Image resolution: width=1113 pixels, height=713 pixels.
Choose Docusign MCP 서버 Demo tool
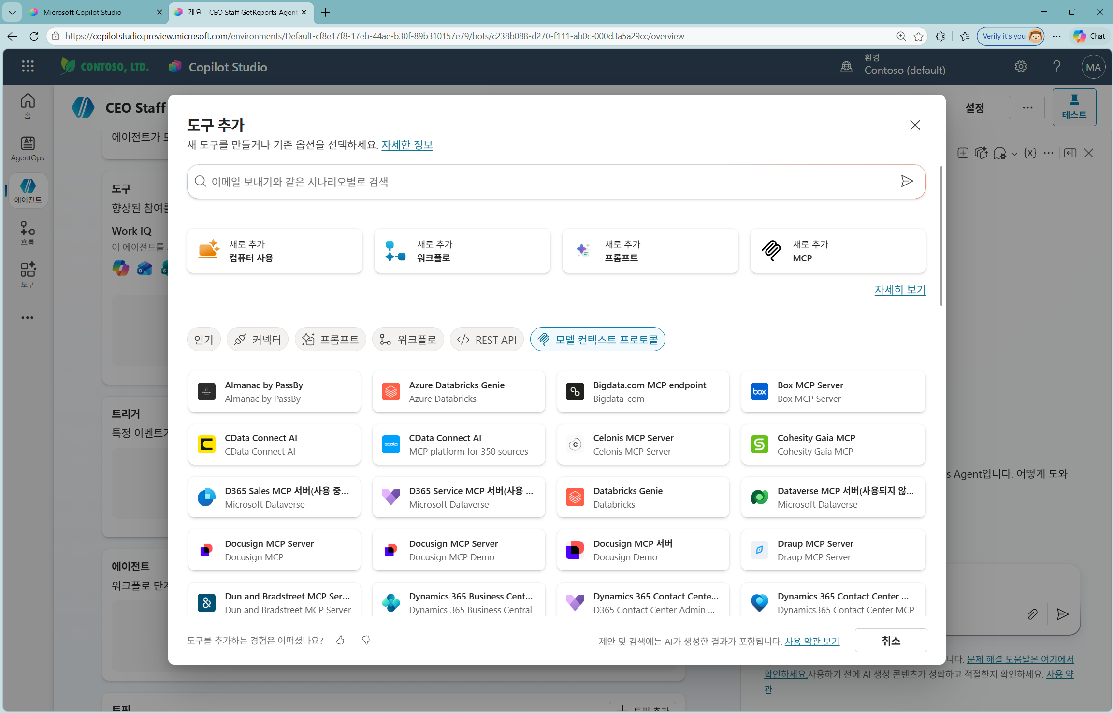point(643,550)
